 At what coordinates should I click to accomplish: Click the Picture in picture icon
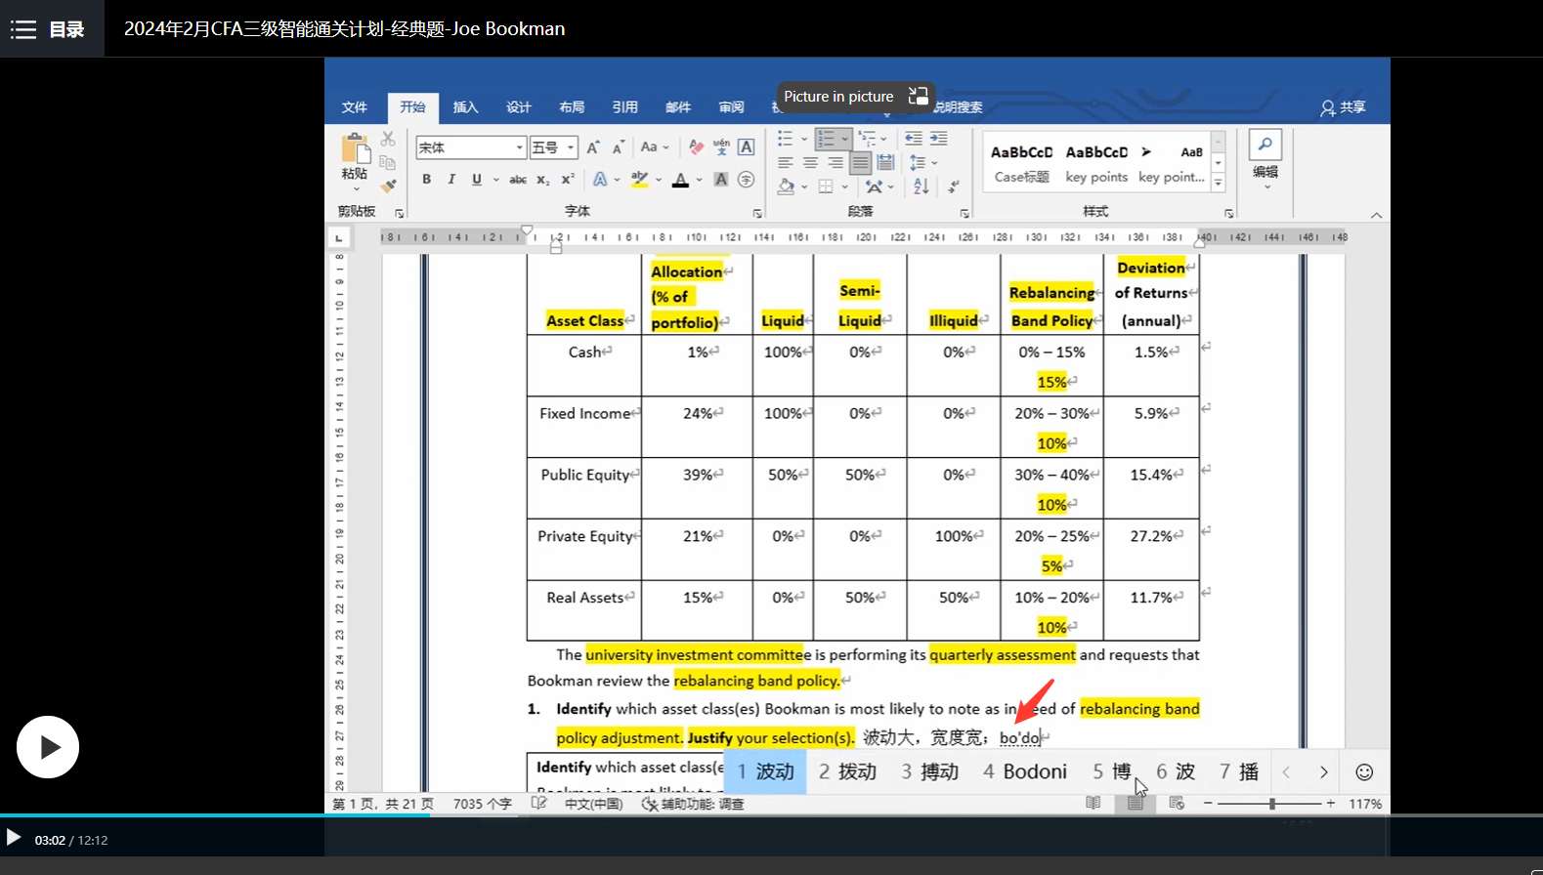[x=918, y=96]
